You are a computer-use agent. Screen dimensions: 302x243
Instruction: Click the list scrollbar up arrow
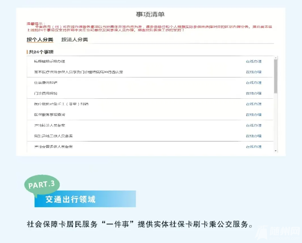pos(276,58)
